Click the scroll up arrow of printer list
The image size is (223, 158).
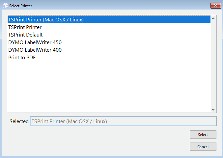coord(213,18)
